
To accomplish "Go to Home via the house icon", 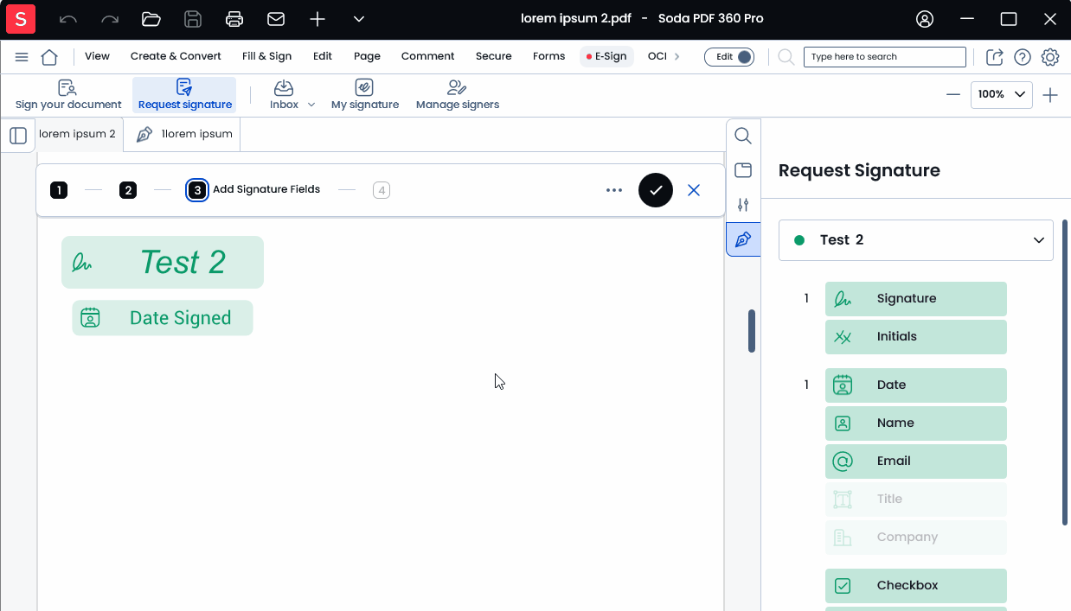I will 49,57.
